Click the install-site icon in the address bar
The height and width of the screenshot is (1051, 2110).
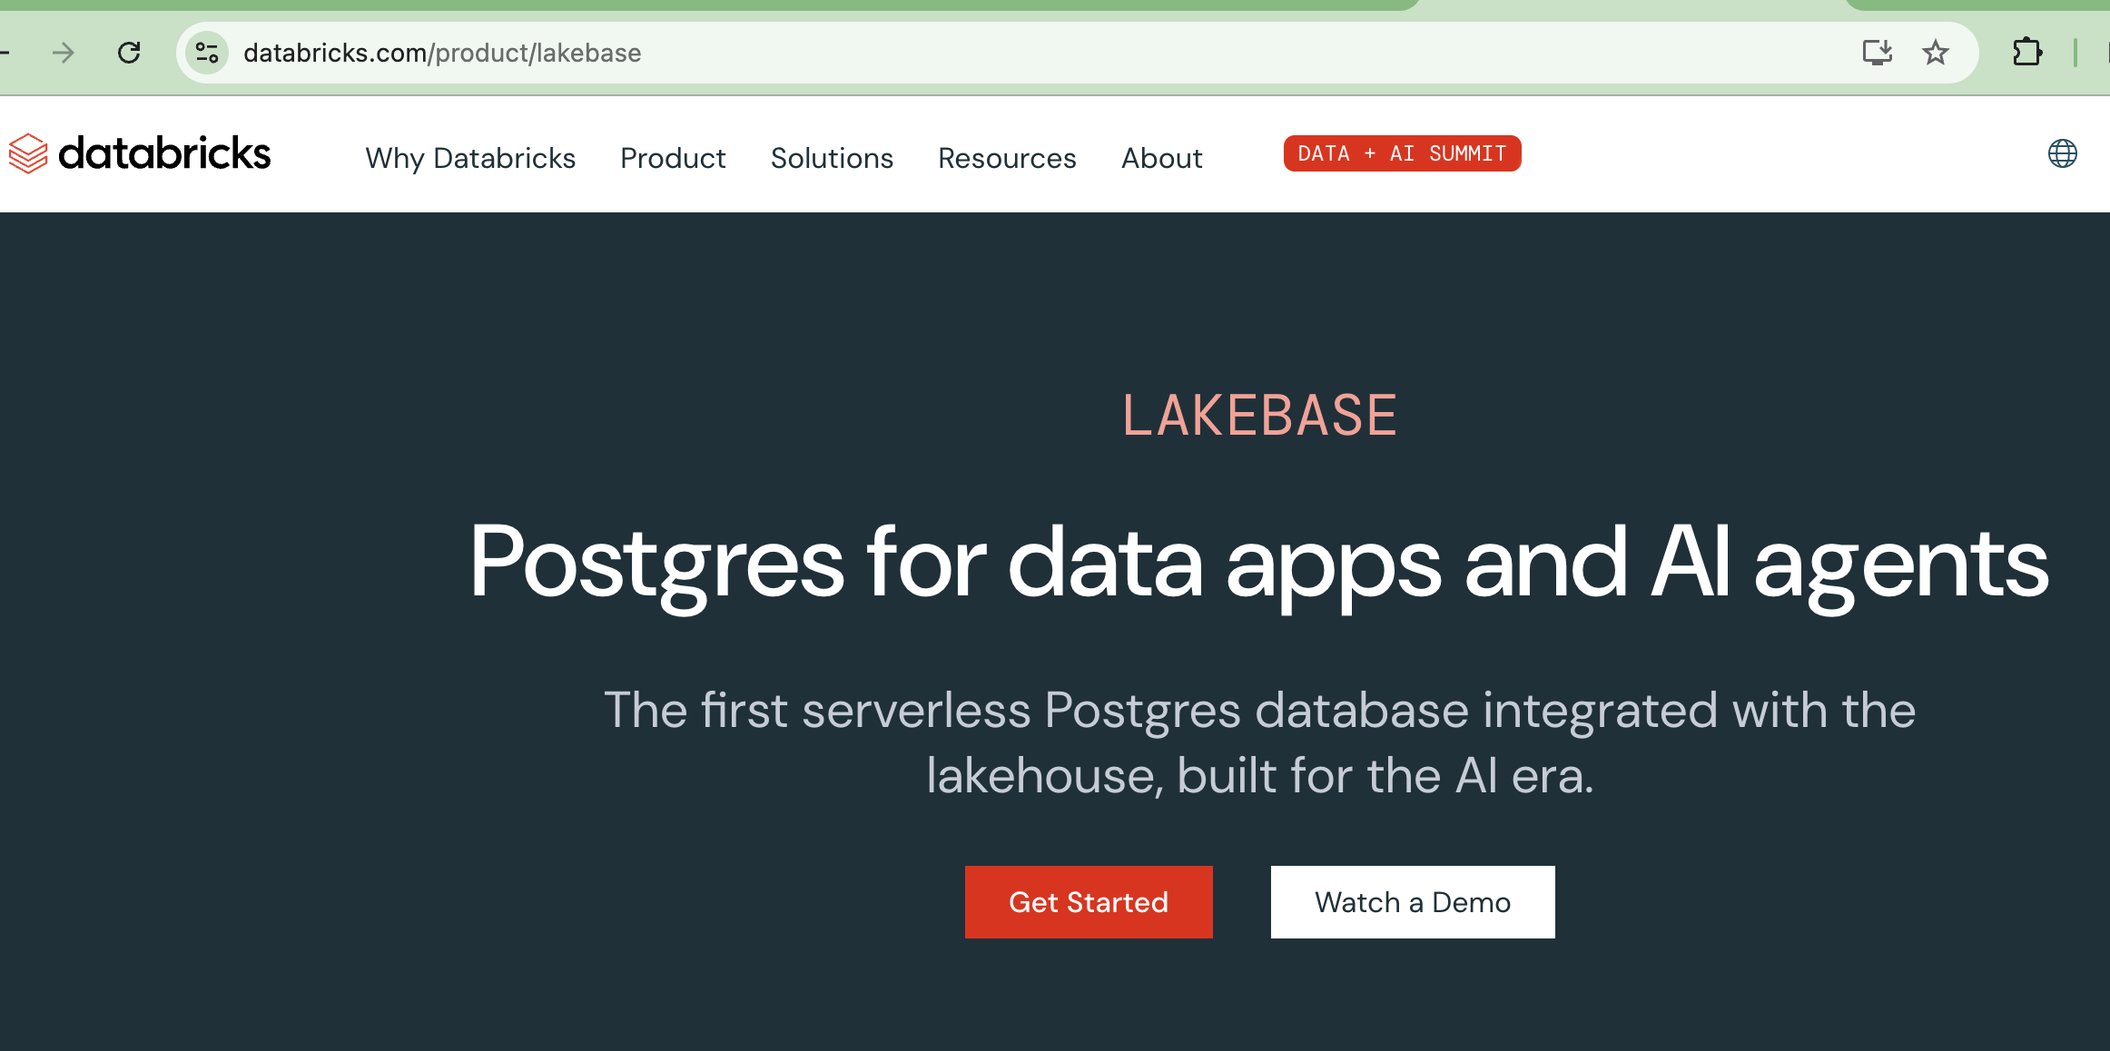pos(1877,52)
